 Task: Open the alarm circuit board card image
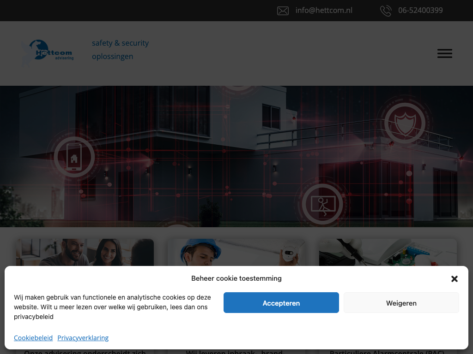pyautogui.click(x=388, y=252)
